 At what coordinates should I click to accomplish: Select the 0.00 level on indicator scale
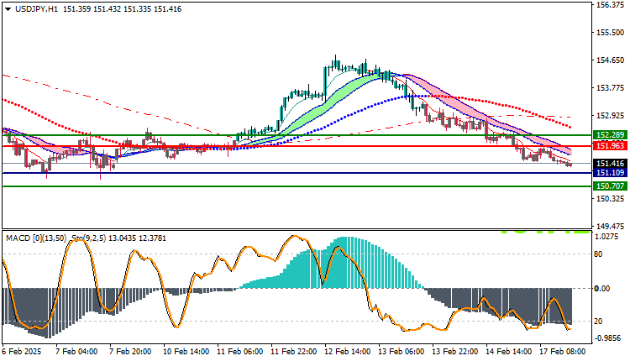pyautogui.click(x=602, y=288)
